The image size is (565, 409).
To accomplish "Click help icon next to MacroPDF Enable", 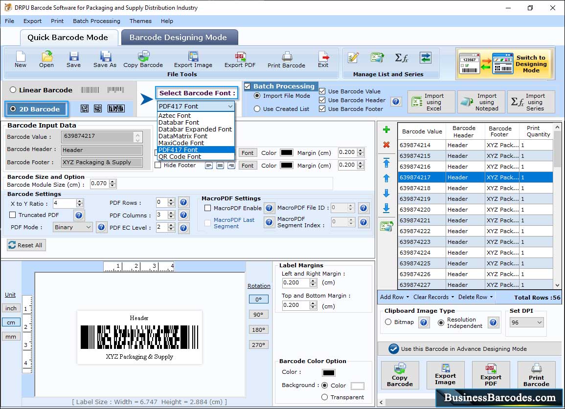I will [269, 208].
